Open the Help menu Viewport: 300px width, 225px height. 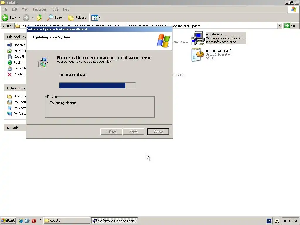coord(66,9)
